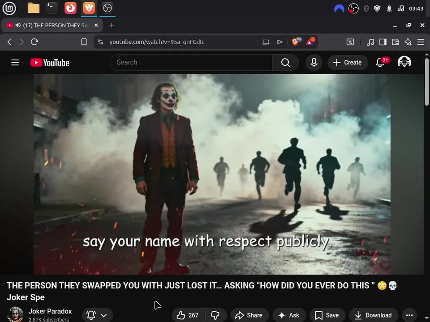This screenshot has width=430, height=322.
Task: Dislike this video
Action: 215,315
